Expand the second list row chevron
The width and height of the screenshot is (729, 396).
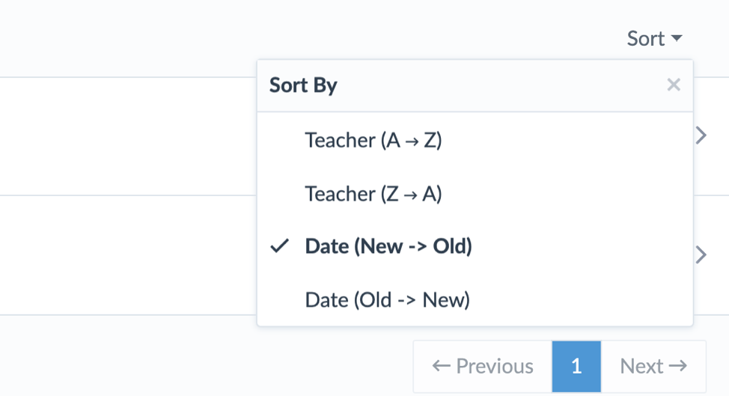[701, 255]
